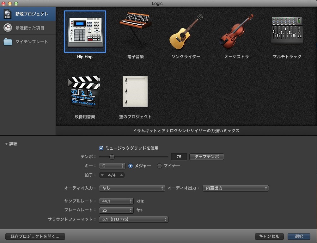This screenshot has height=243, width=317.
Task: Click the テンポ slider handle
Action: 112,157
